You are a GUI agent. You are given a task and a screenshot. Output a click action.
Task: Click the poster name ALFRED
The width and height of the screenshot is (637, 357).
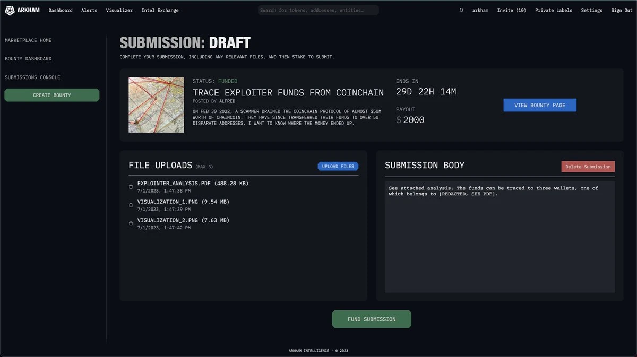pyautogui.click(x=227, y=101)
